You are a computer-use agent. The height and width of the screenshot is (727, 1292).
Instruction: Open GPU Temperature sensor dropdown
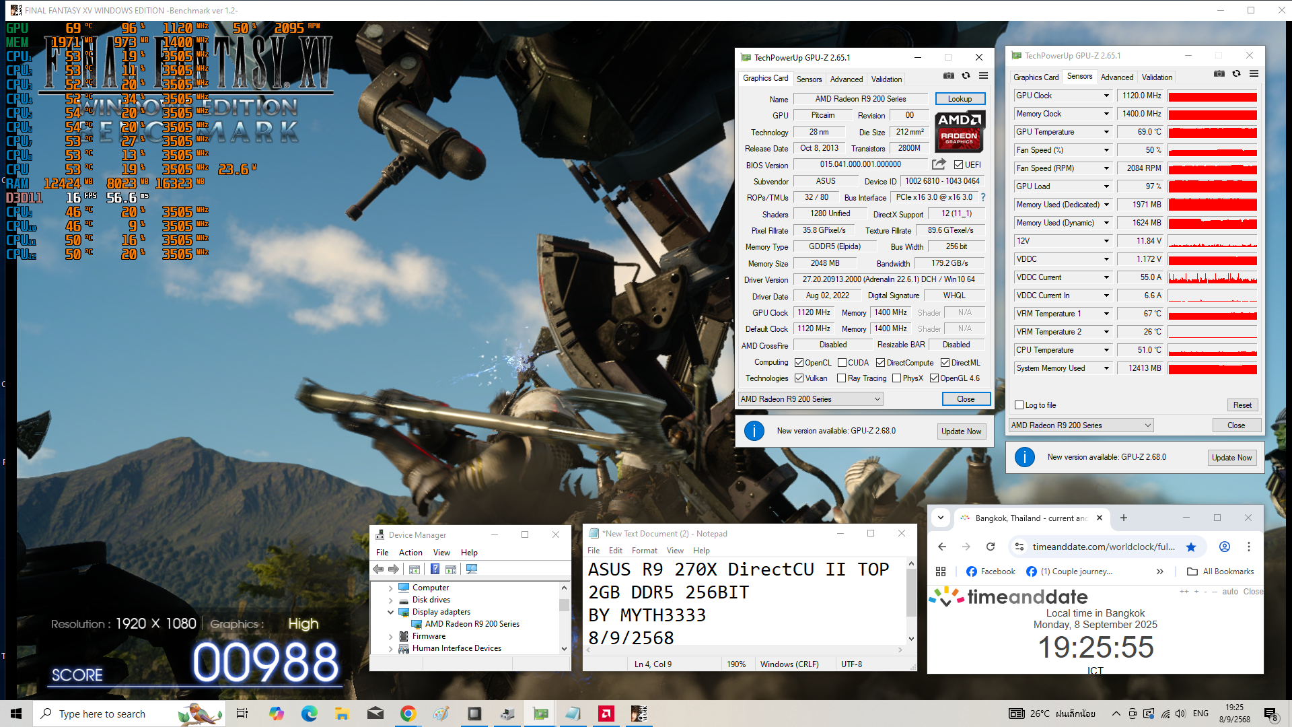pos(1106,132)
